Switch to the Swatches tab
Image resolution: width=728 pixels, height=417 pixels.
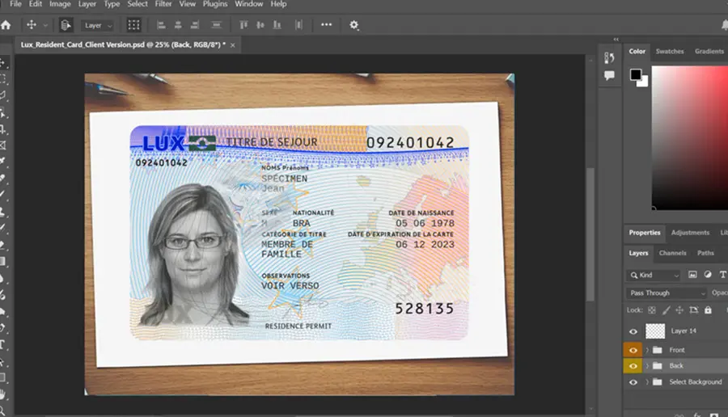click(x=670, y=52)
